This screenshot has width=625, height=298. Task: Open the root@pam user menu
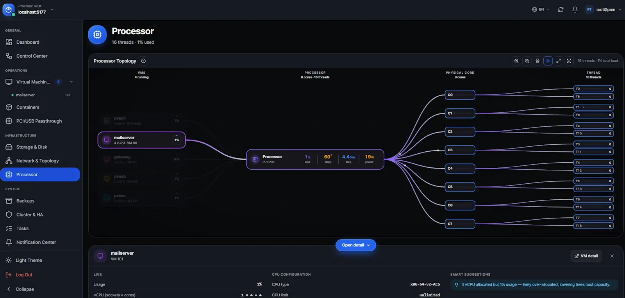pos(603,9)
